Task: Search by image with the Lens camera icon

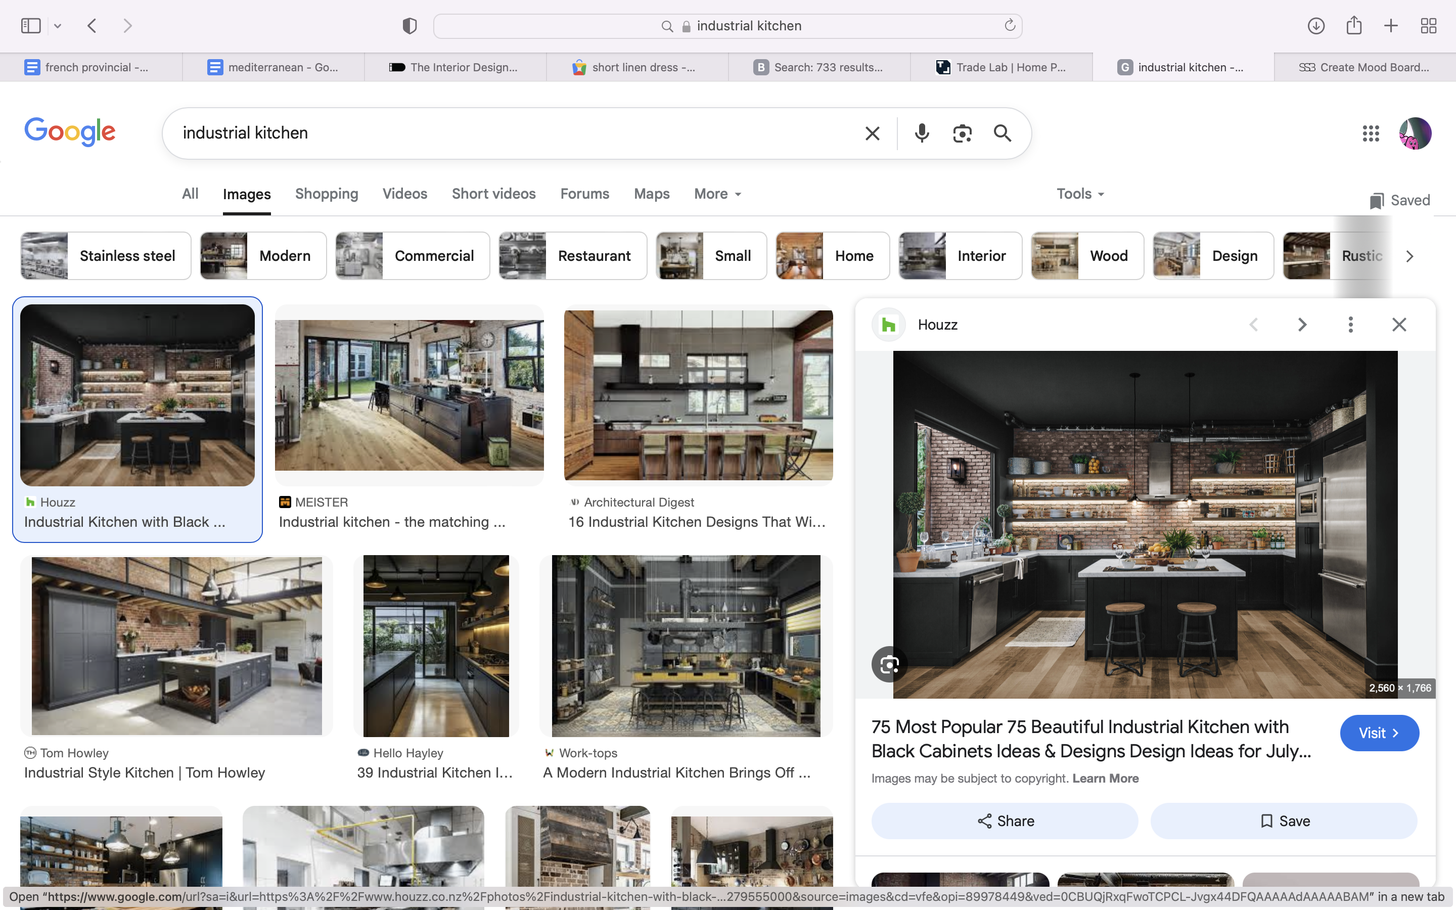Action: click(x=962, y=133)
